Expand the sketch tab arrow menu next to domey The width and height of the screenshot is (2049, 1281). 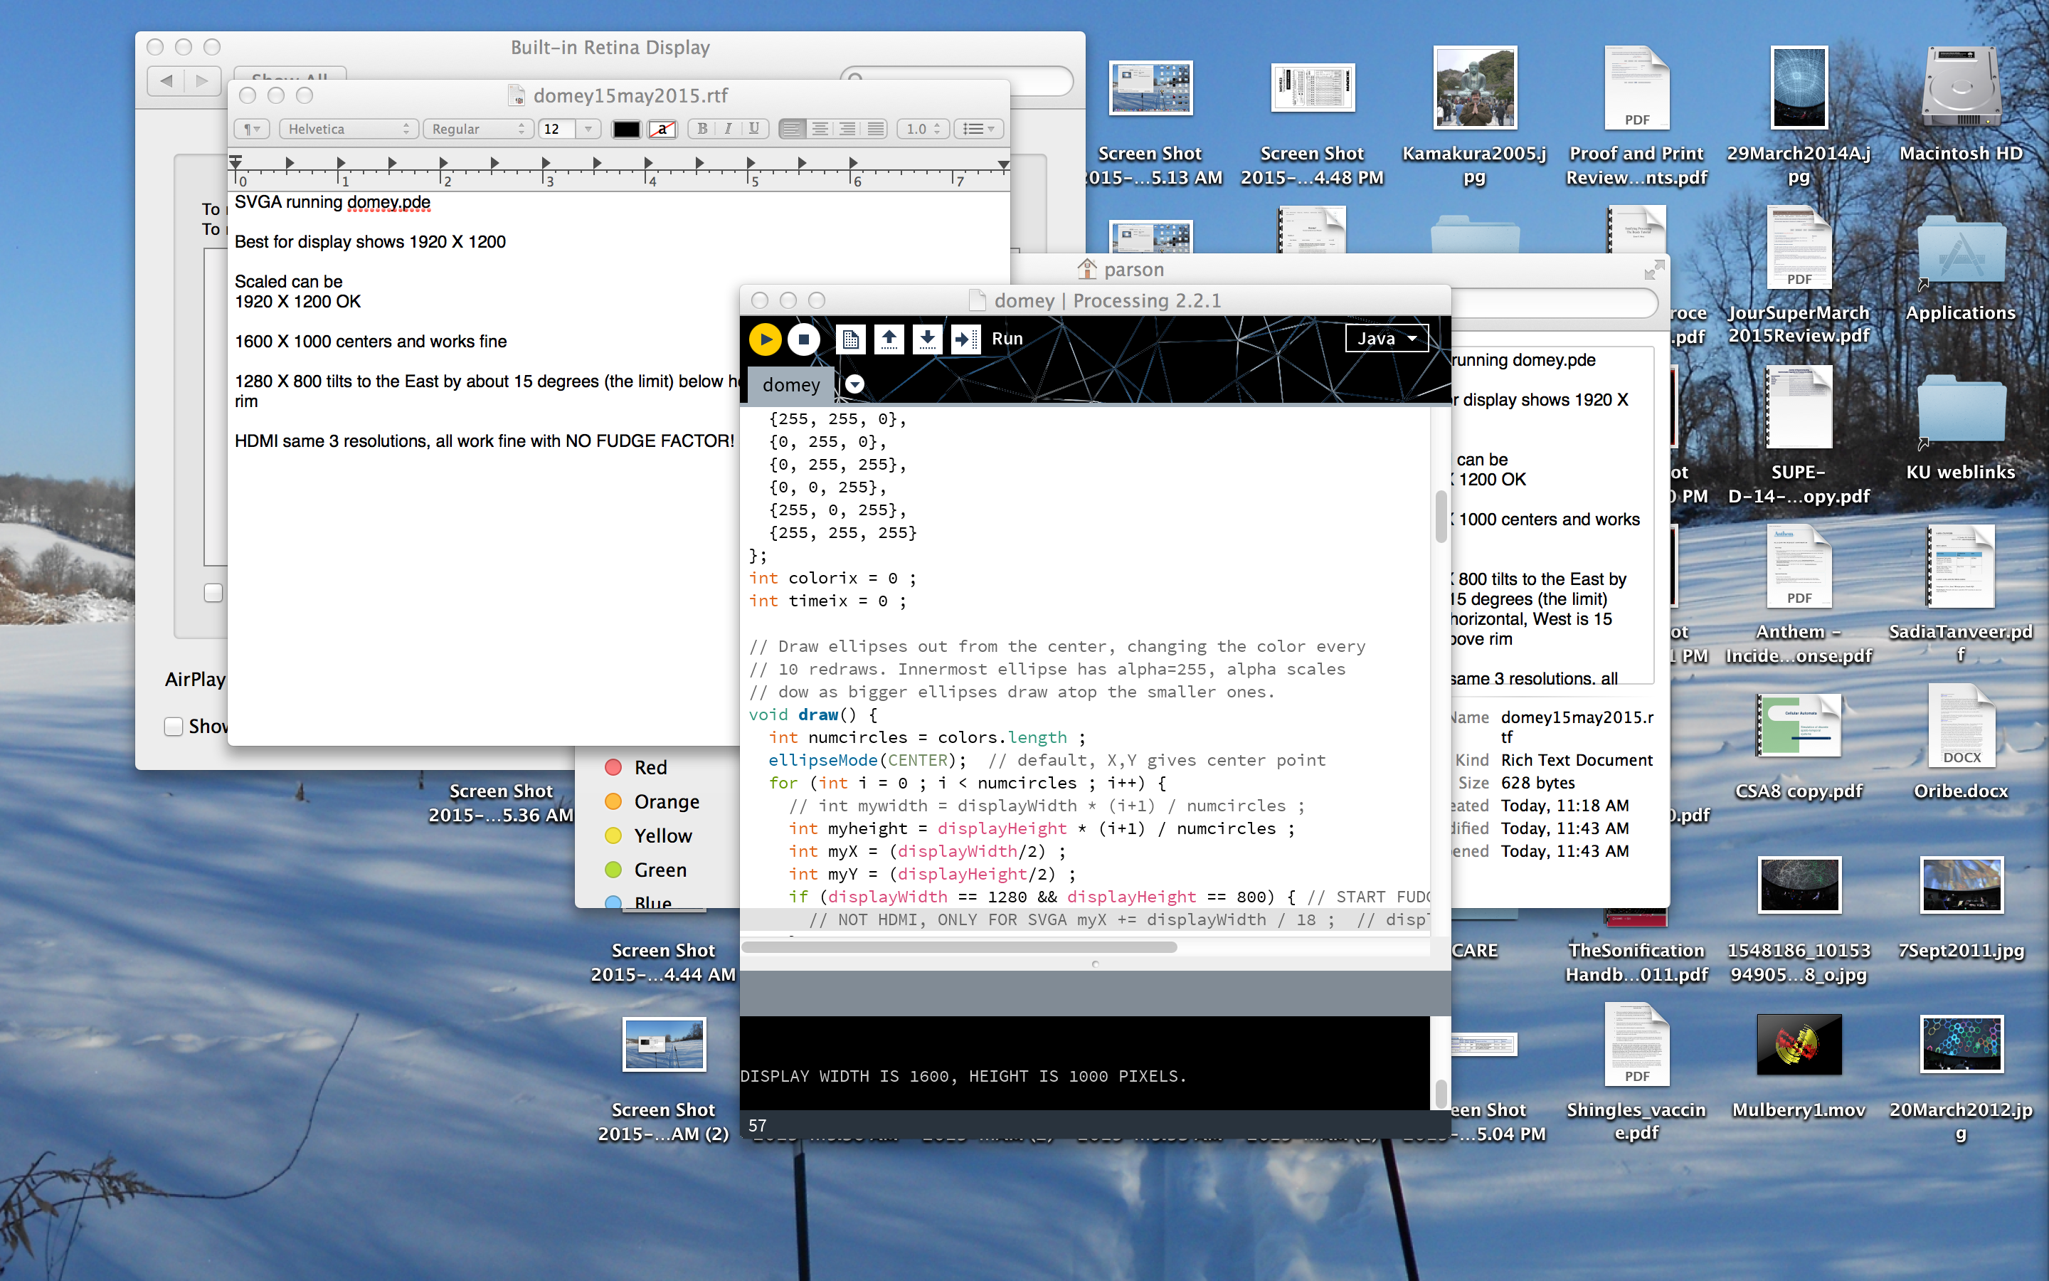coord(854,384)
